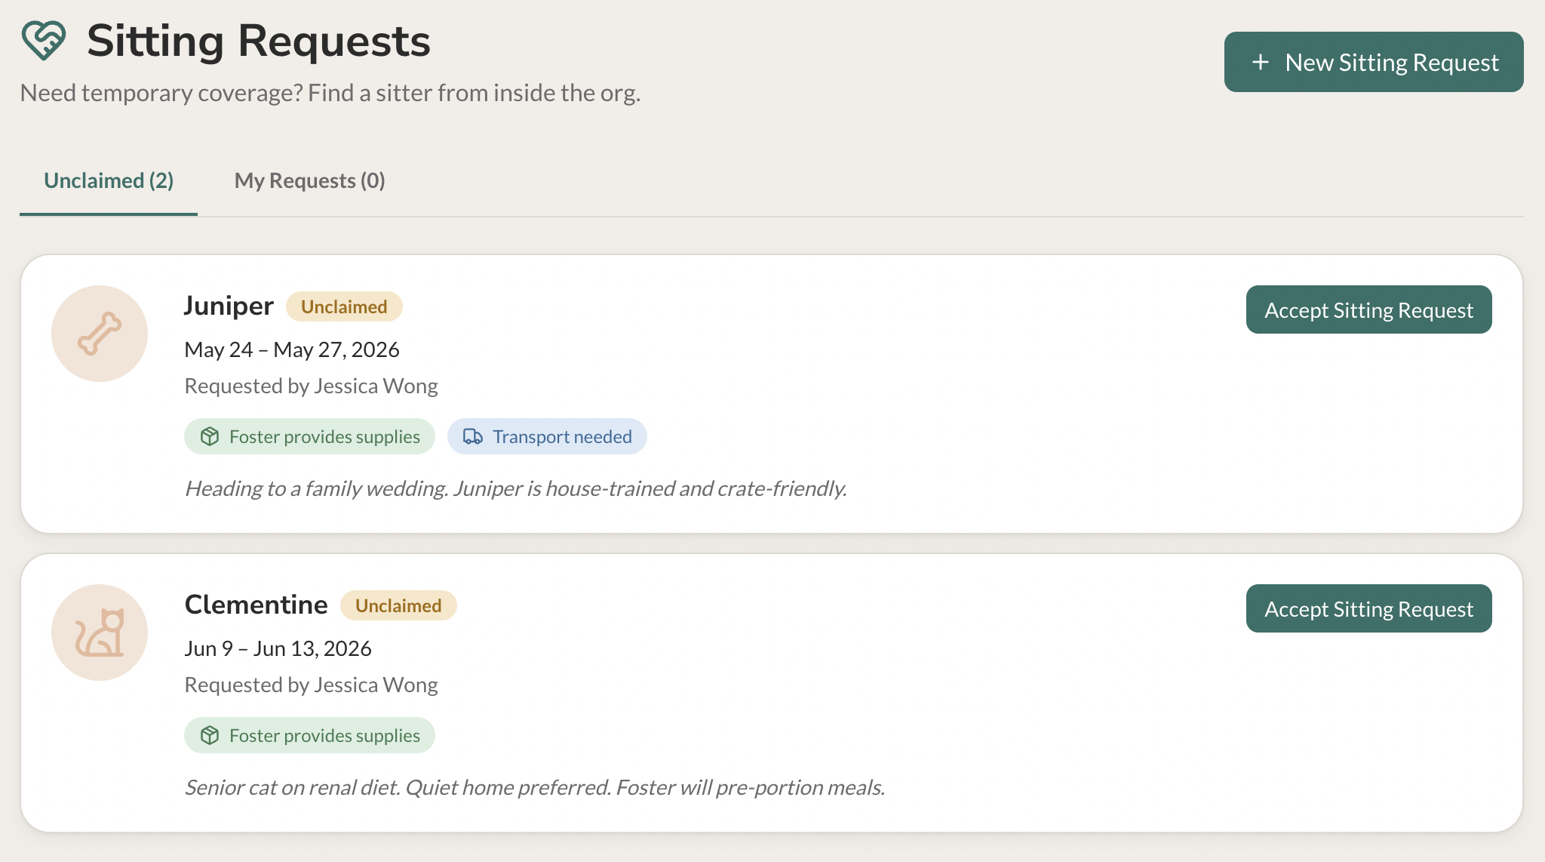Viewport: 1545px width, 862px height.
Task: Click the package icon in Juniper's supplies tag
Action: point(210,437)
